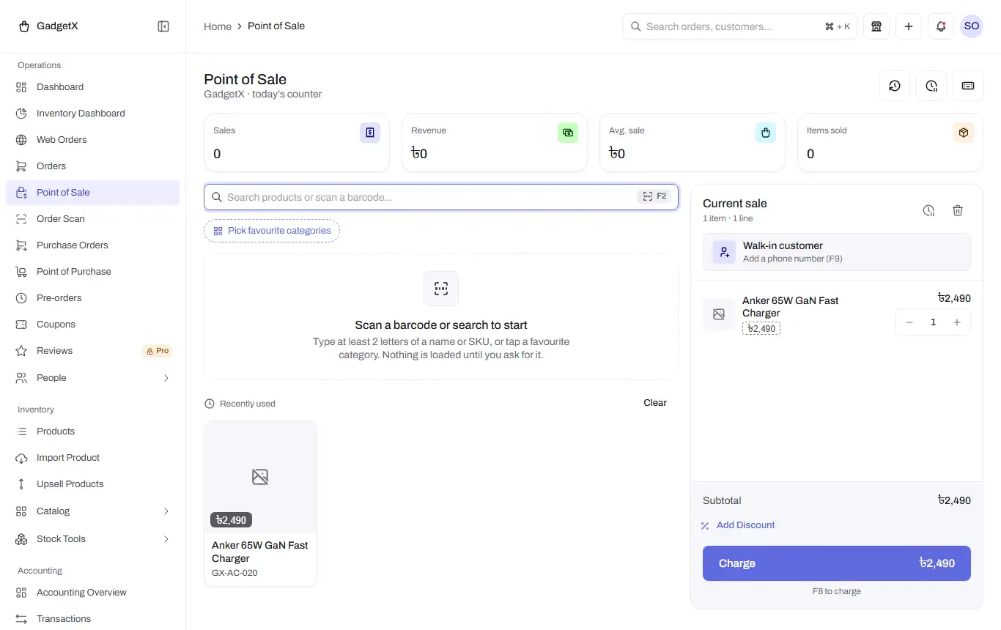Click the Avg. sale card icon
The width and height of the screenshot is (1001, 630).
point(766,133)
